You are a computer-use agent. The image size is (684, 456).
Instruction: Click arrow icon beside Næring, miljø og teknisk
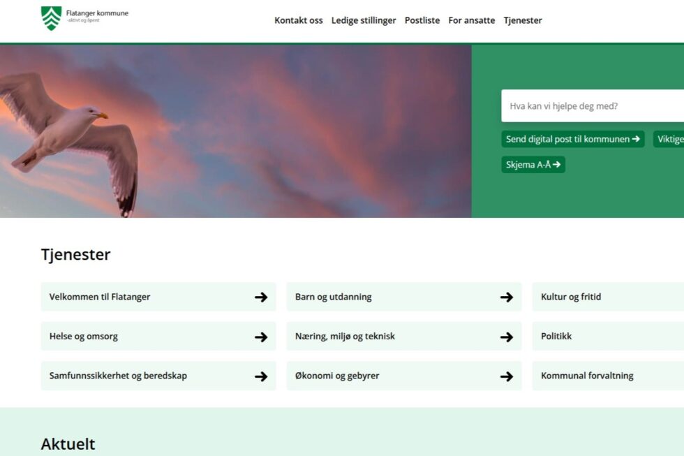click(507, 337)
